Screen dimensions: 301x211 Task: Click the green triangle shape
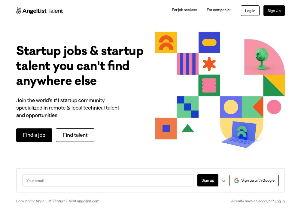click(x=188, y=128)
